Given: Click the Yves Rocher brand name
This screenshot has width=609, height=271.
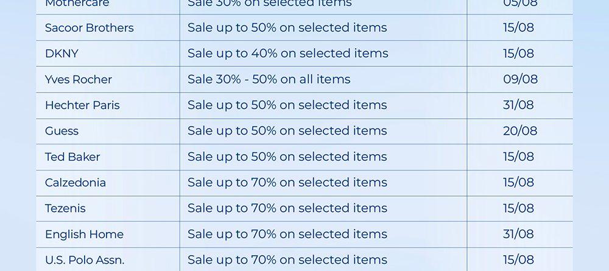Looking at the screenshot, I should pyautogui.click(x=79, y=79).
